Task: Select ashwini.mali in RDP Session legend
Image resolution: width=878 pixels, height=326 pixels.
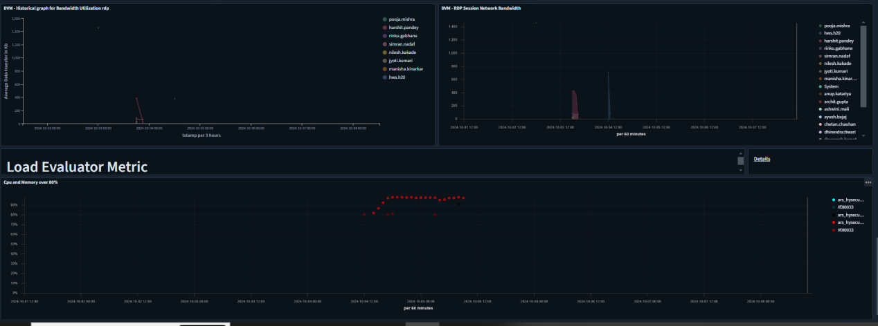Action: pos(836,109)
